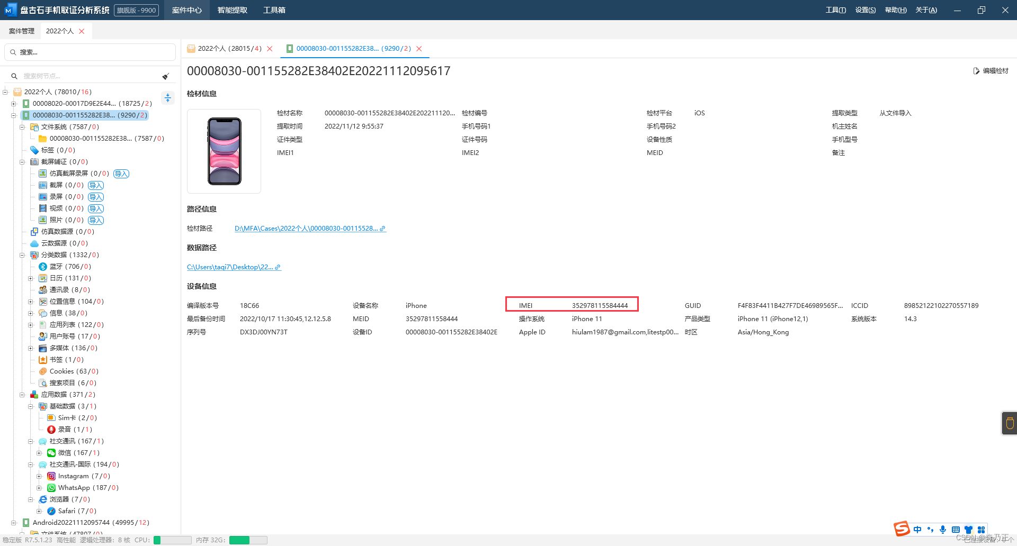The height and width of the screenshot is (546, 1017).
Task: Click the 编辑检材 edit icon
Action: 976,71
